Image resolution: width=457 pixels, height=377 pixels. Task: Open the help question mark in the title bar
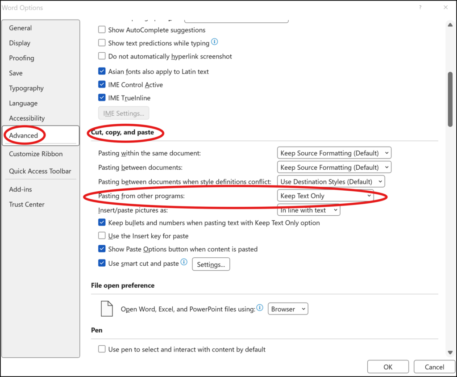click(x=420, y=8)
